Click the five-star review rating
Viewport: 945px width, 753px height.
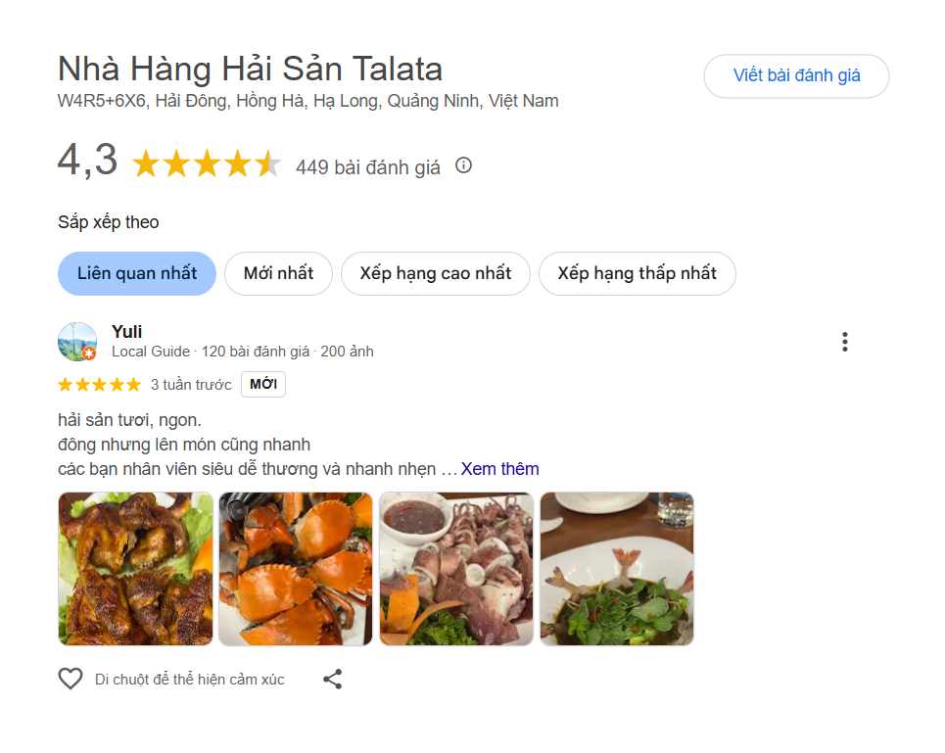coord(100,385)
